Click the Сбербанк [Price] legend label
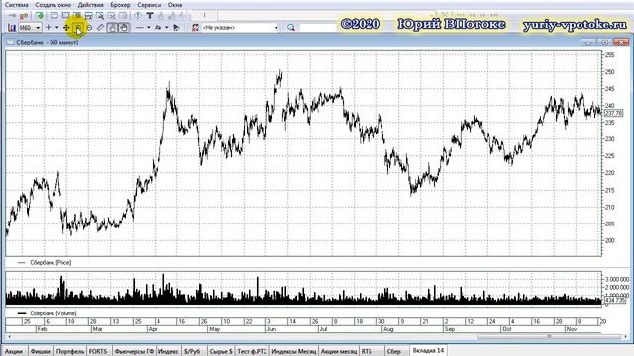The height and width of the screenshot is (356, 634). pyautogui.click(x=51, y=262)
